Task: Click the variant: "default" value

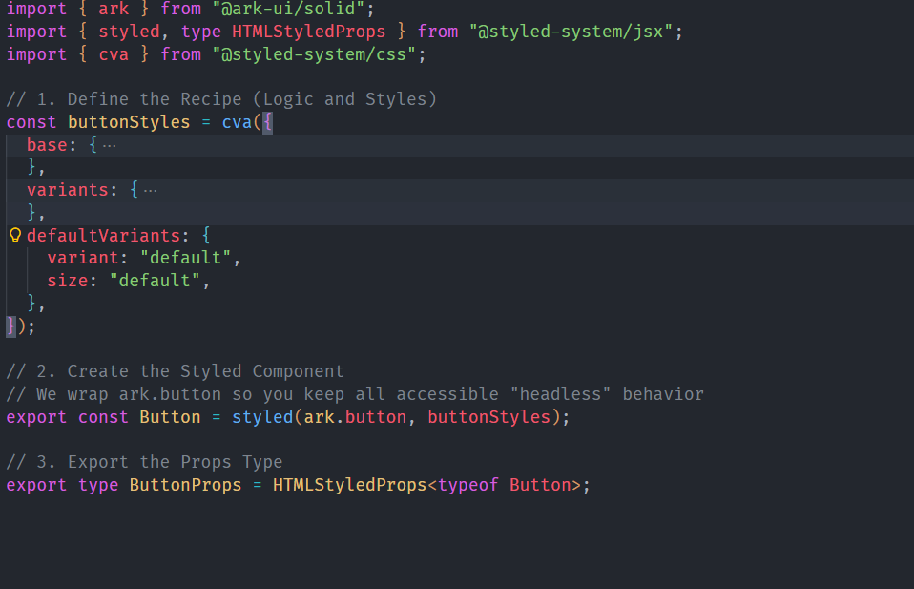Action: 186,258
